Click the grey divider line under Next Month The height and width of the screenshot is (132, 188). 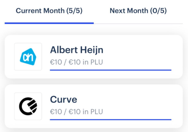point(138,23)
